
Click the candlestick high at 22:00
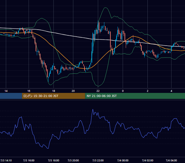click(98, 21)
